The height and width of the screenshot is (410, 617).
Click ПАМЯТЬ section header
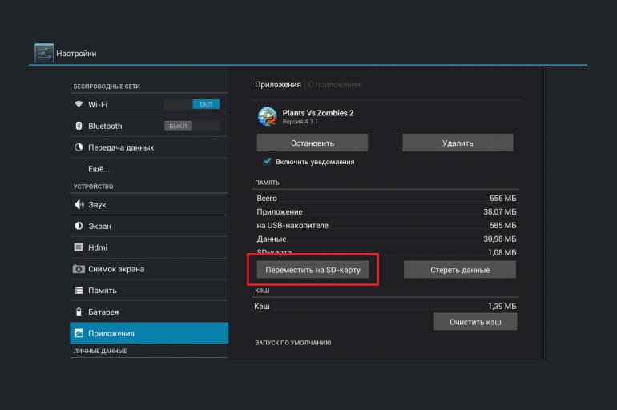pos(267,183)
